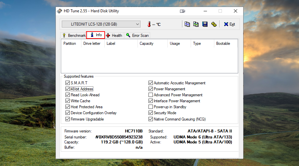The width and height of the screenshot is (299, 166).
Task: Click firmware version value HC7110B
Action: point(134,131)
